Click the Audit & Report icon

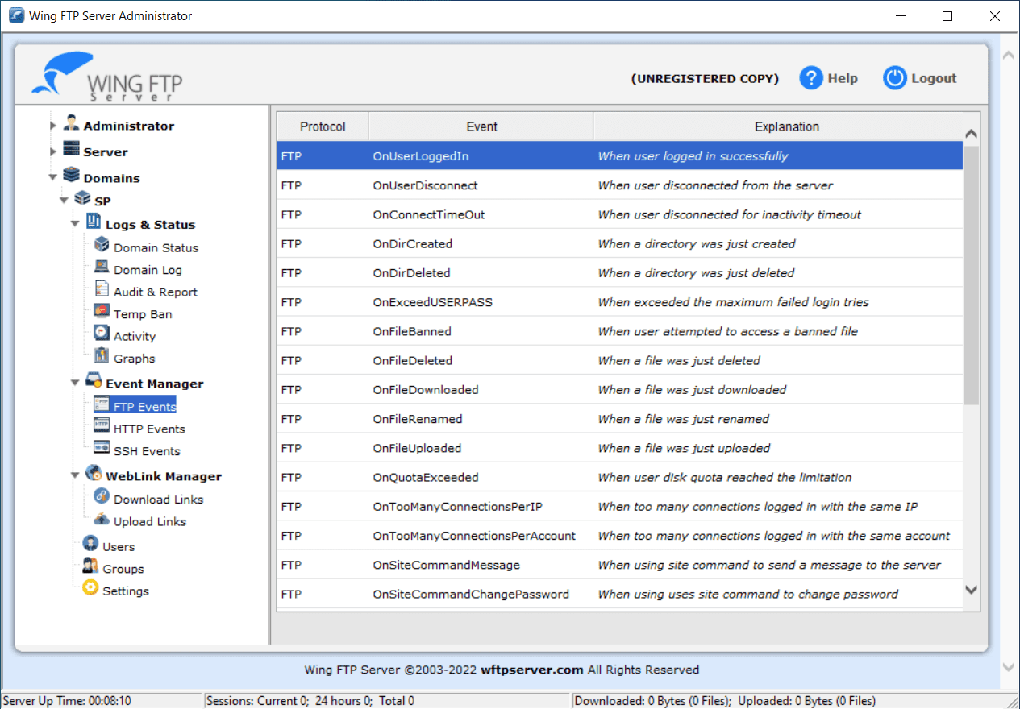coord(102,290)
